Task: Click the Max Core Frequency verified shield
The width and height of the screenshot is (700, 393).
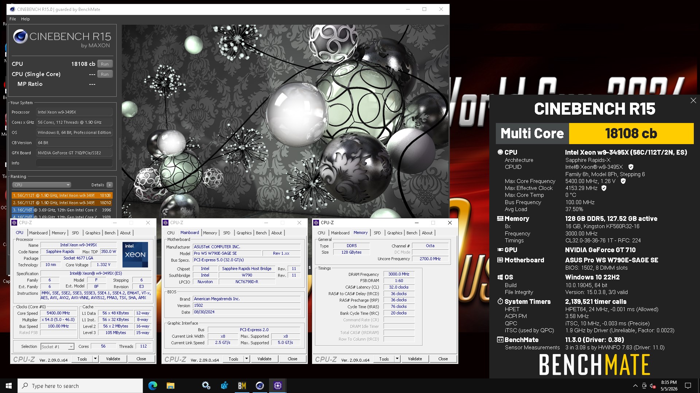Action: 623,181
